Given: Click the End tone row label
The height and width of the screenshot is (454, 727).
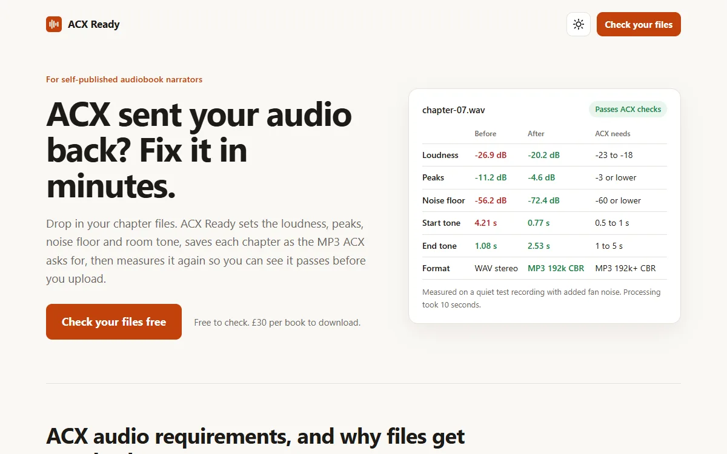Looking at the screenshot, I should (439, 246).
